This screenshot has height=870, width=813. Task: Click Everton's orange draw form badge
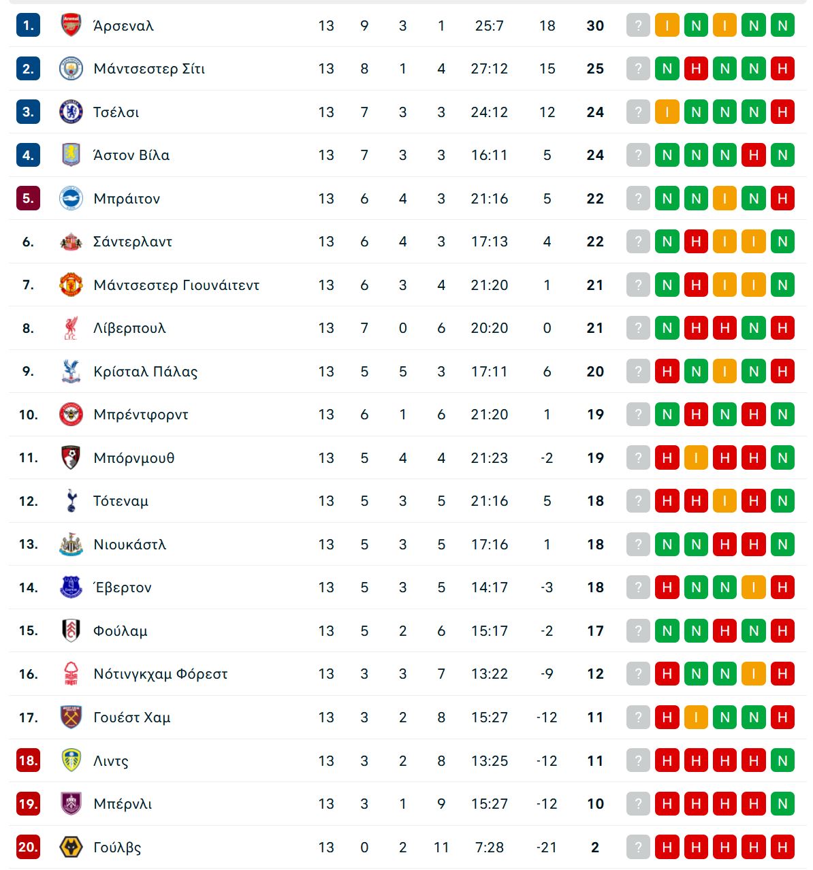(x=754, y=587)
